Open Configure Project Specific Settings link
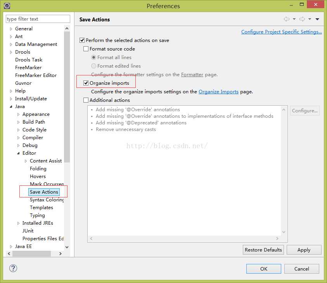 [282, 32]
